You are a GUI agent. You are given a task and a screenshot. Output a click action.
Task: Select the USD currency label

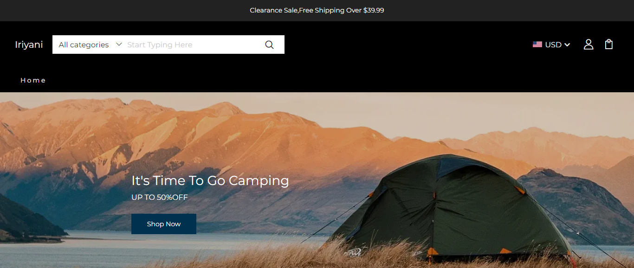point(553,45)
